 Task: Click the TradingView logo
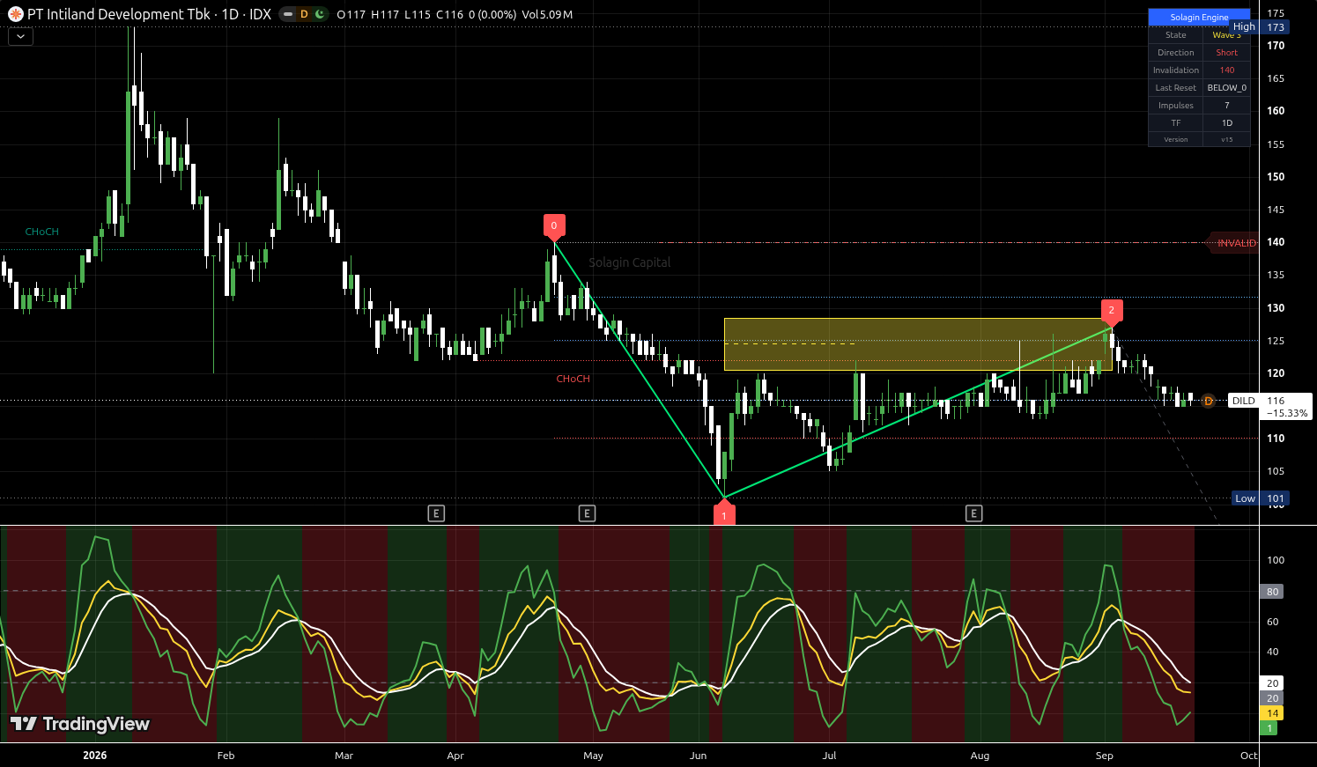click(x=79, y=724)
